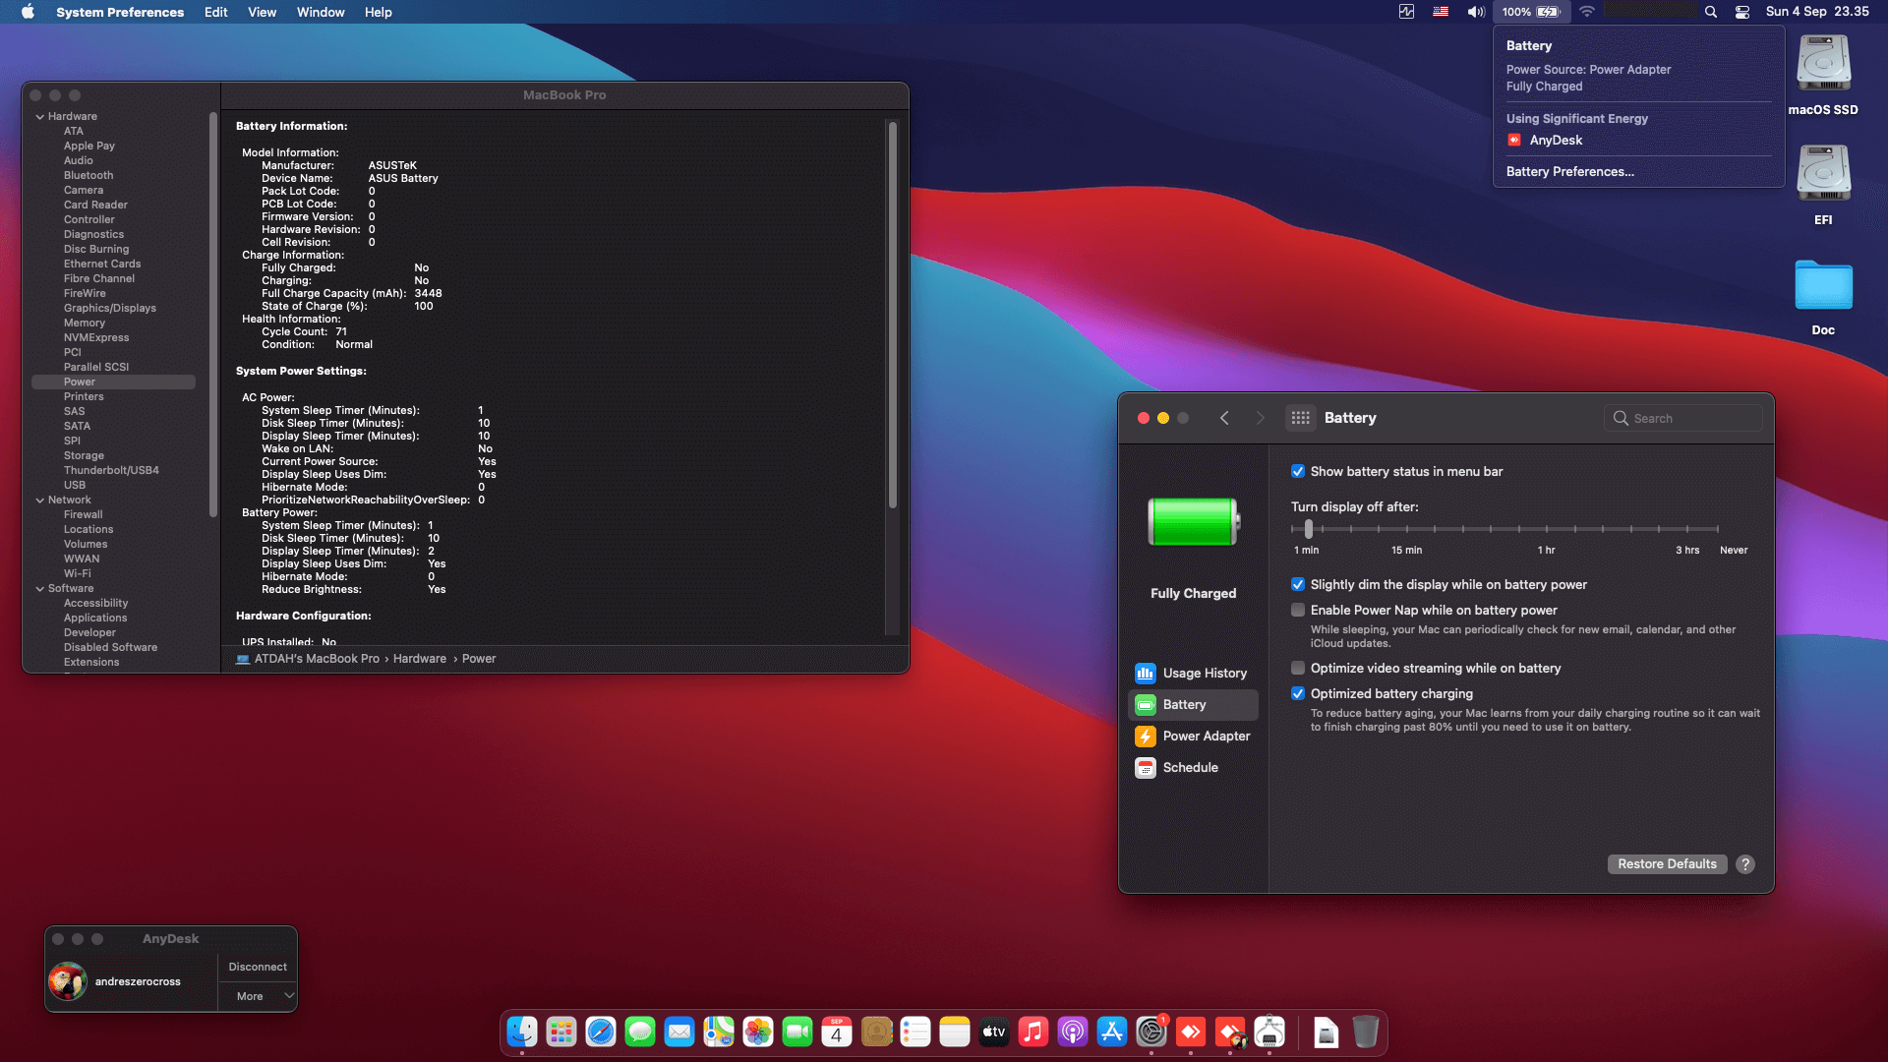Open the Schedule section
This screenshot has width=1888, height=1062.
tap(1189, 767)
